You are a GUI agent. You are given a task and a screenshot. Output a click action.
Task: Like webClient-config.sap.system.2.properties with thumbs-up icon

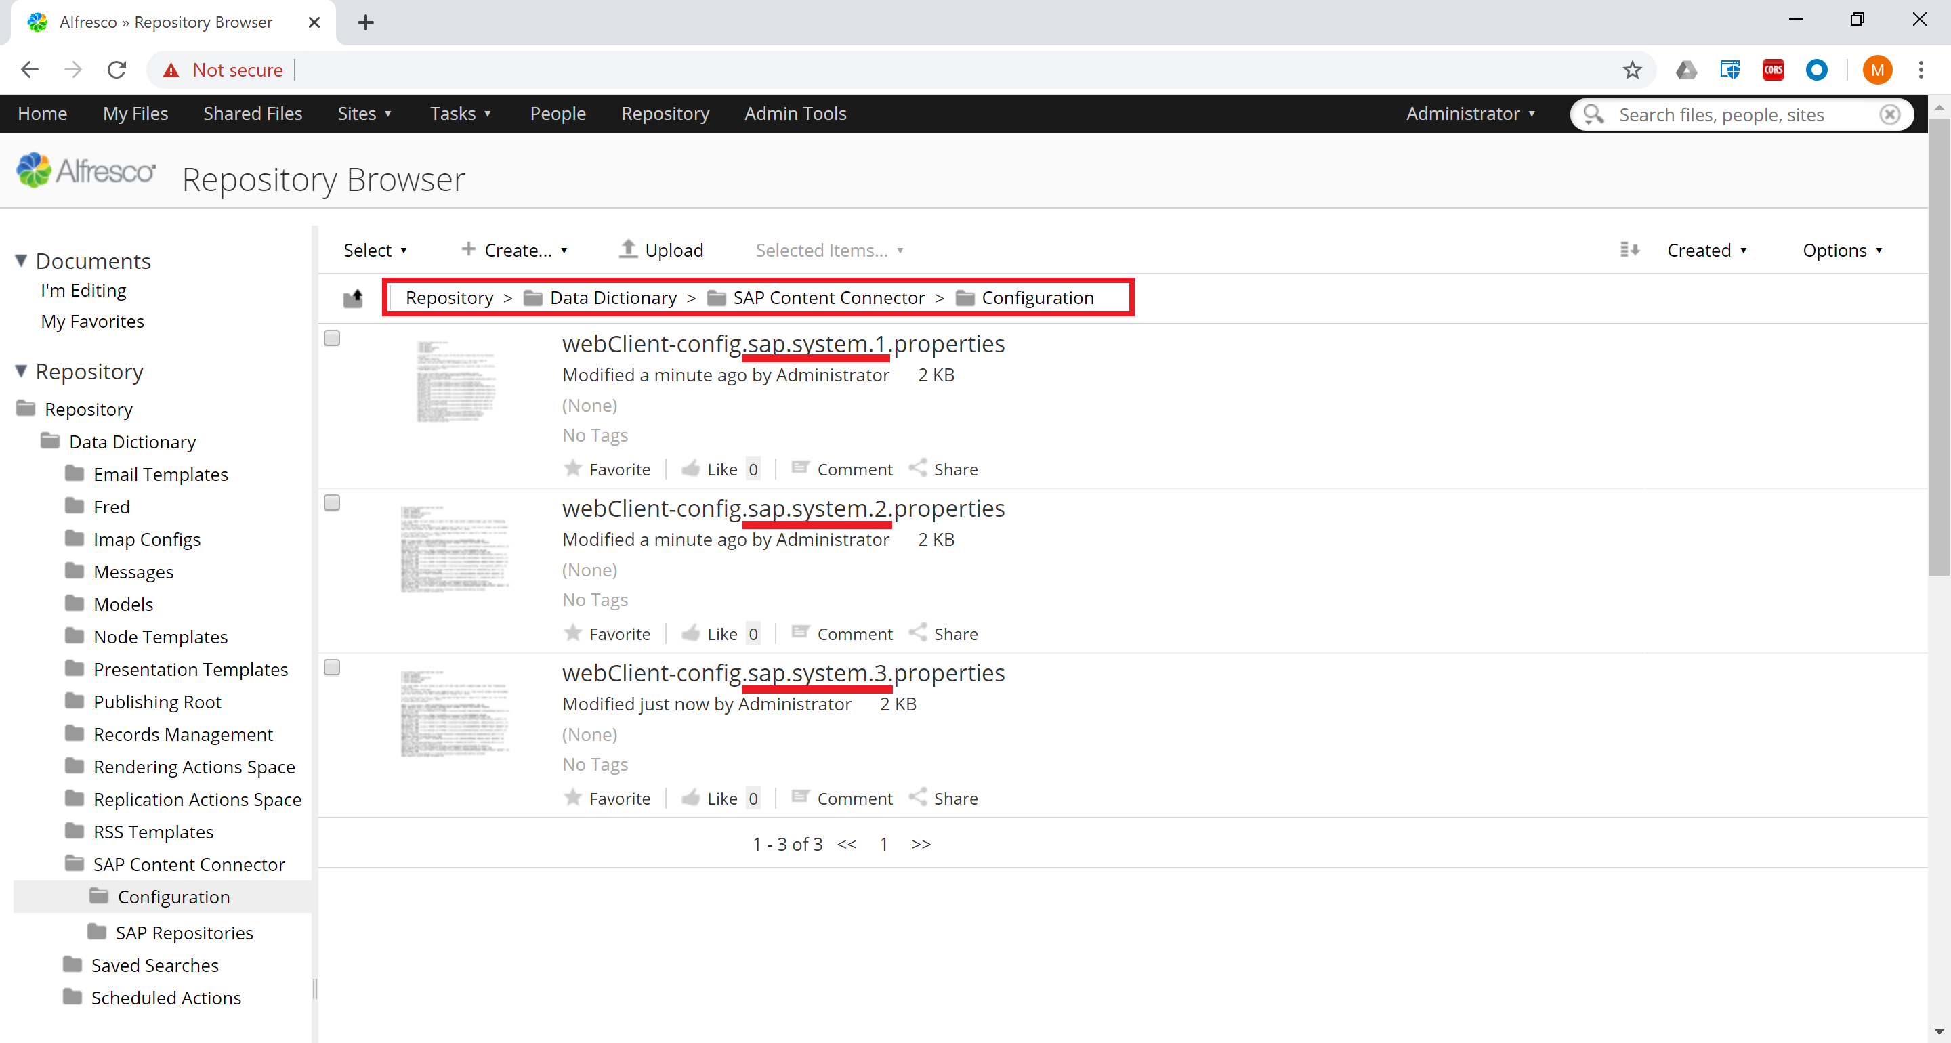690,633
